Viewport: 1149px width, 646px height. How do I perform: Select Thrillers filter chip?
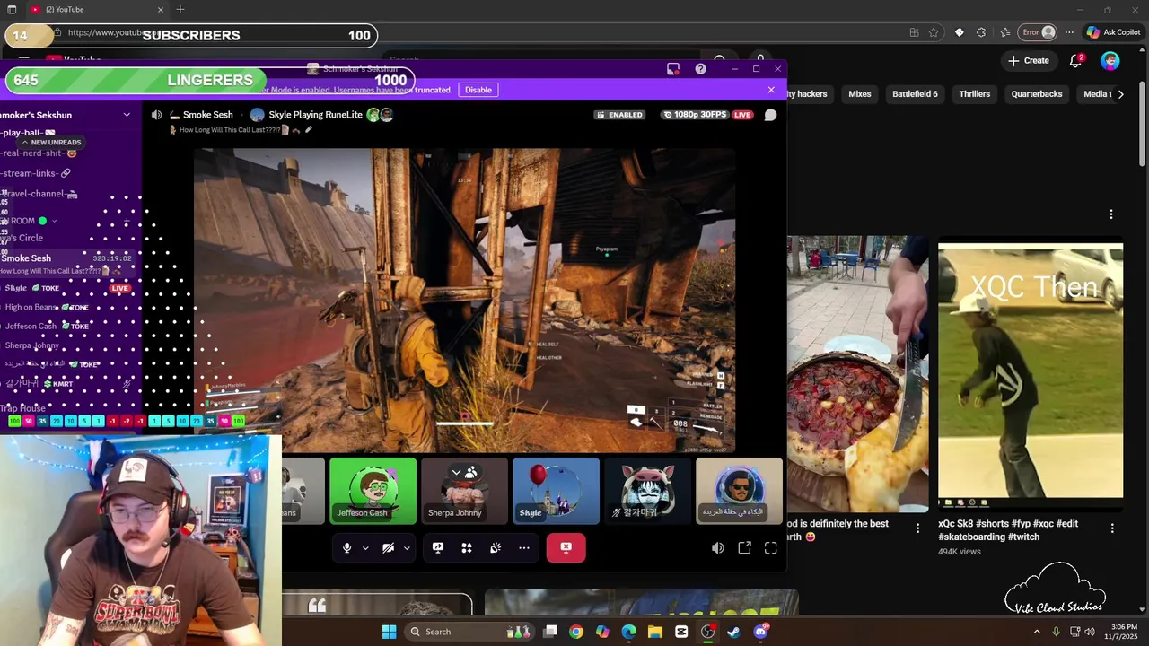coord(974,94)
